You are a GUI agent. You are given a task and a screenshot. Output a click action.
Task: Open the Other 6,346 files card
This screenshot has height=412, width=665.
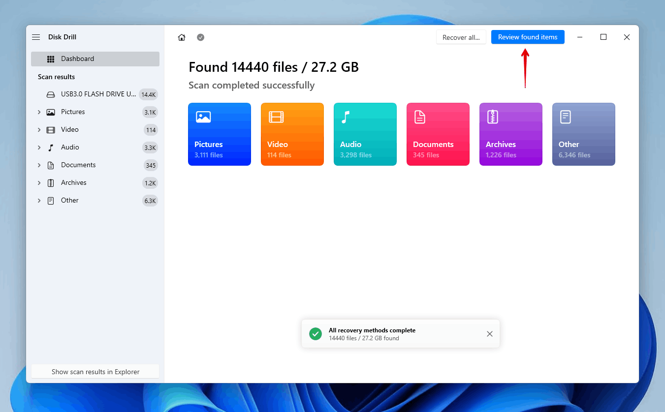coord(584,134)
